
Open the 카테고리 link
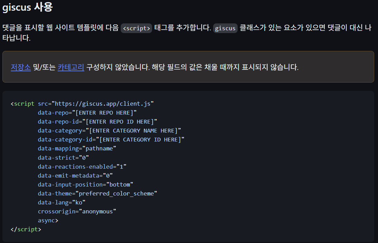click(x=71, y=67)
